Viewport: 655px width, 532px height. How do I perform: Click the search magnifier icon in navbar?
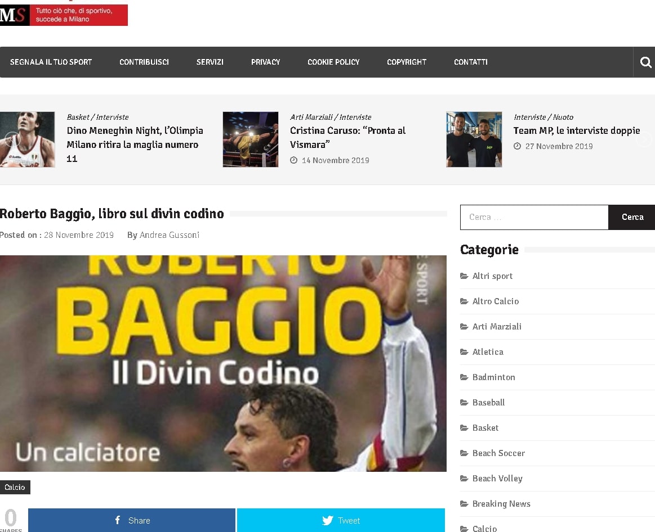pyautogui.click(x=645, y=62)
